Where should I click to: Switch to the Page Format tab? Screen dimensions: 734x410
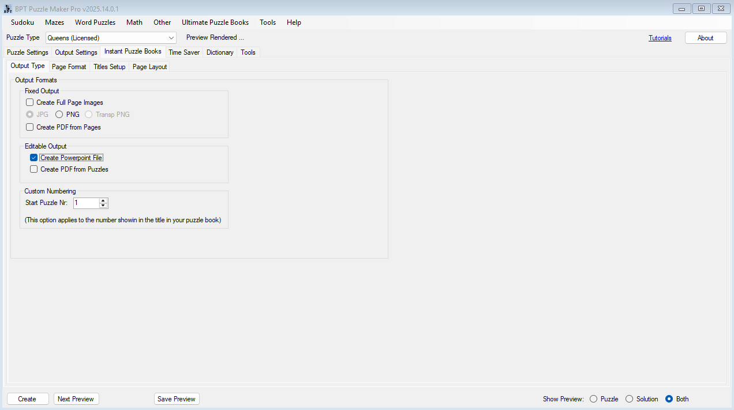pos(69,67)
